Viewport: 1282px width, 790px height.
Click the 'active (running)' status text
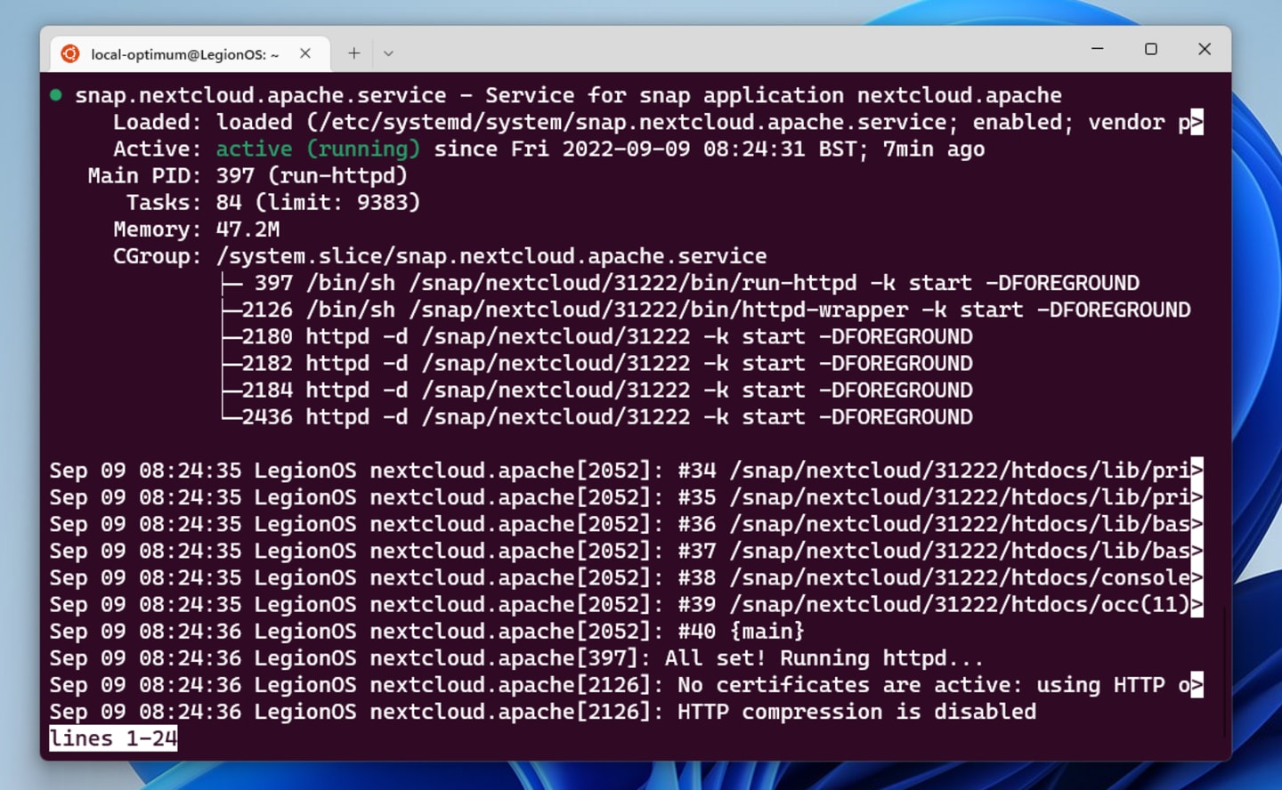click(x=318, y=149)
